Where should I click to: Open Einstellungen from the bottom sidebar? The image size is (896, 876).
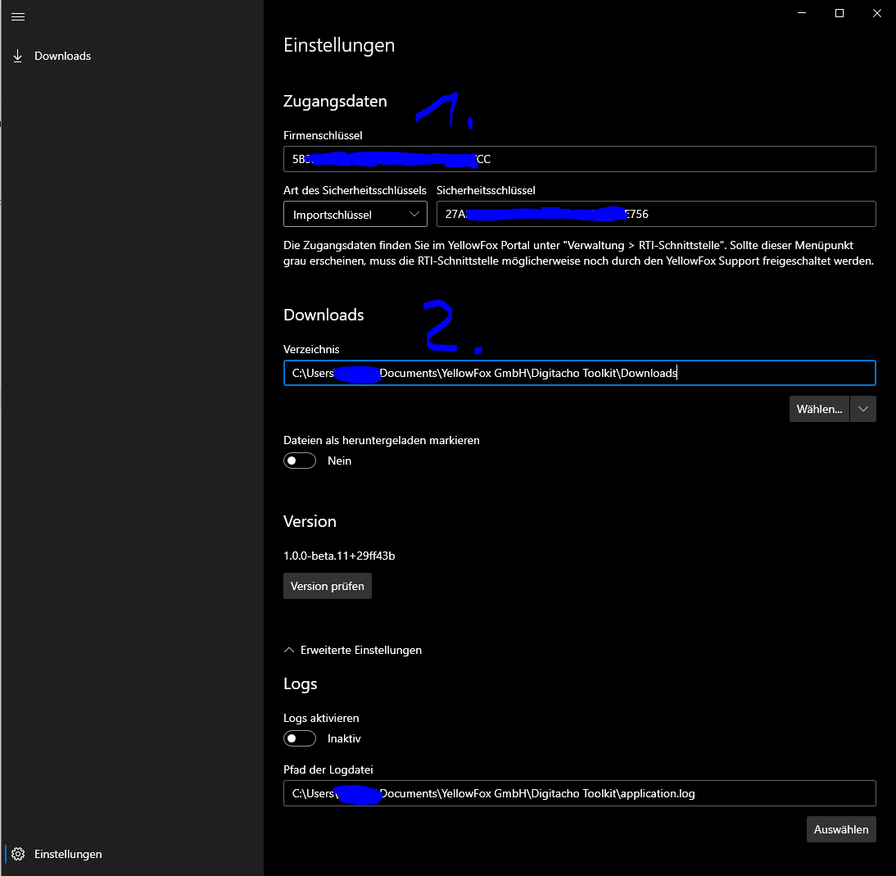pos(67,854)
